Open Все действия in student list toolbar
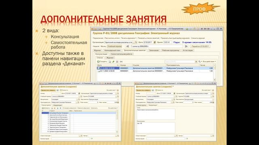259x145 pixels. pyautogui.click(x=113, y=108)
